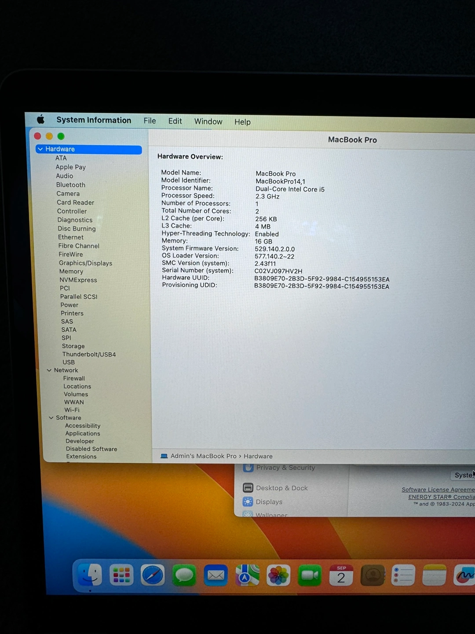The image size is (475, 634).
Task: Open the Launchpad icon in dock
Action: point(121,575)
